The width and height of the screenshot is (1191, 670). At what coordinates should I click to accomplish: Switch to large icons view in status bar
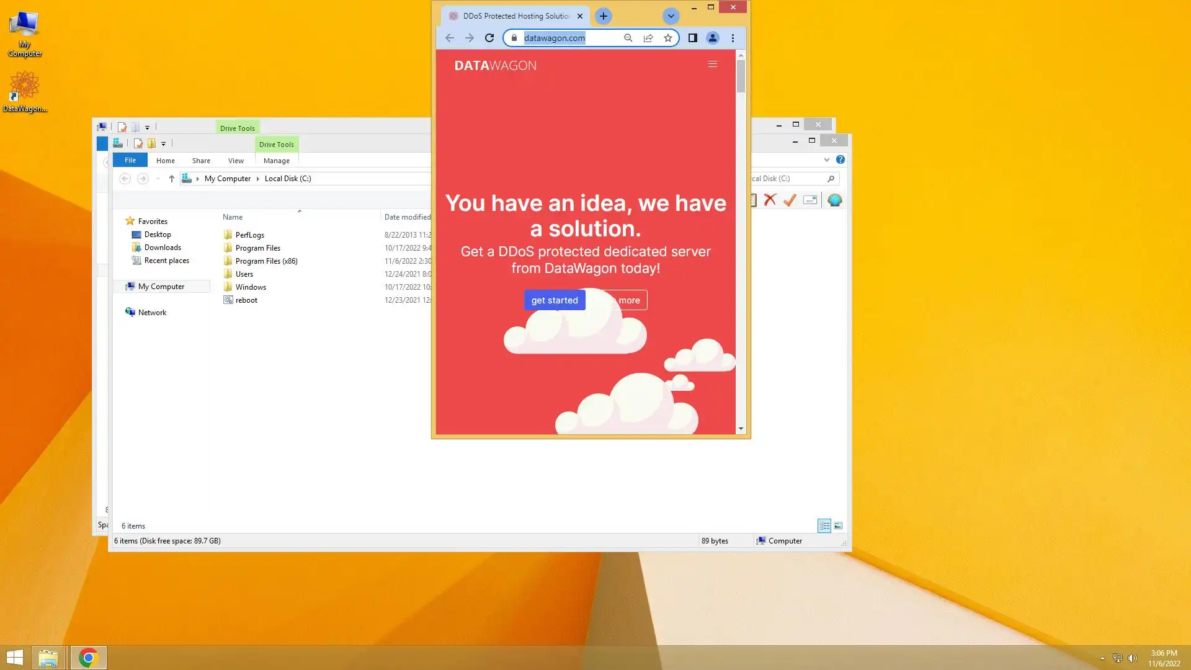pyautogui.click(x=838, y=525)
